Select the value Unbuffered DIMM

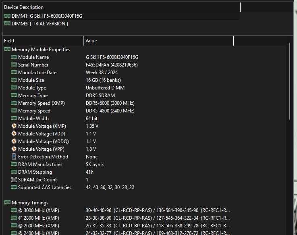105,88
